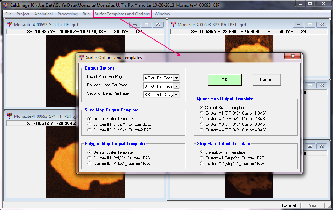This screenshot has width=333, height=210.
Task: Close the Surfer Options and Templates dialog
Action: pos(292,57)
